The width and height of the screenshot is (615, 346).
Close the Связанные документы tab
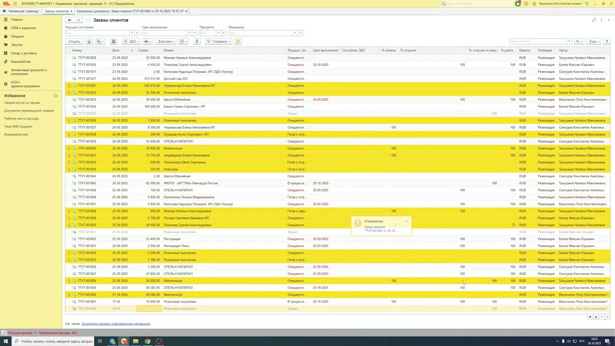[186, 11]
